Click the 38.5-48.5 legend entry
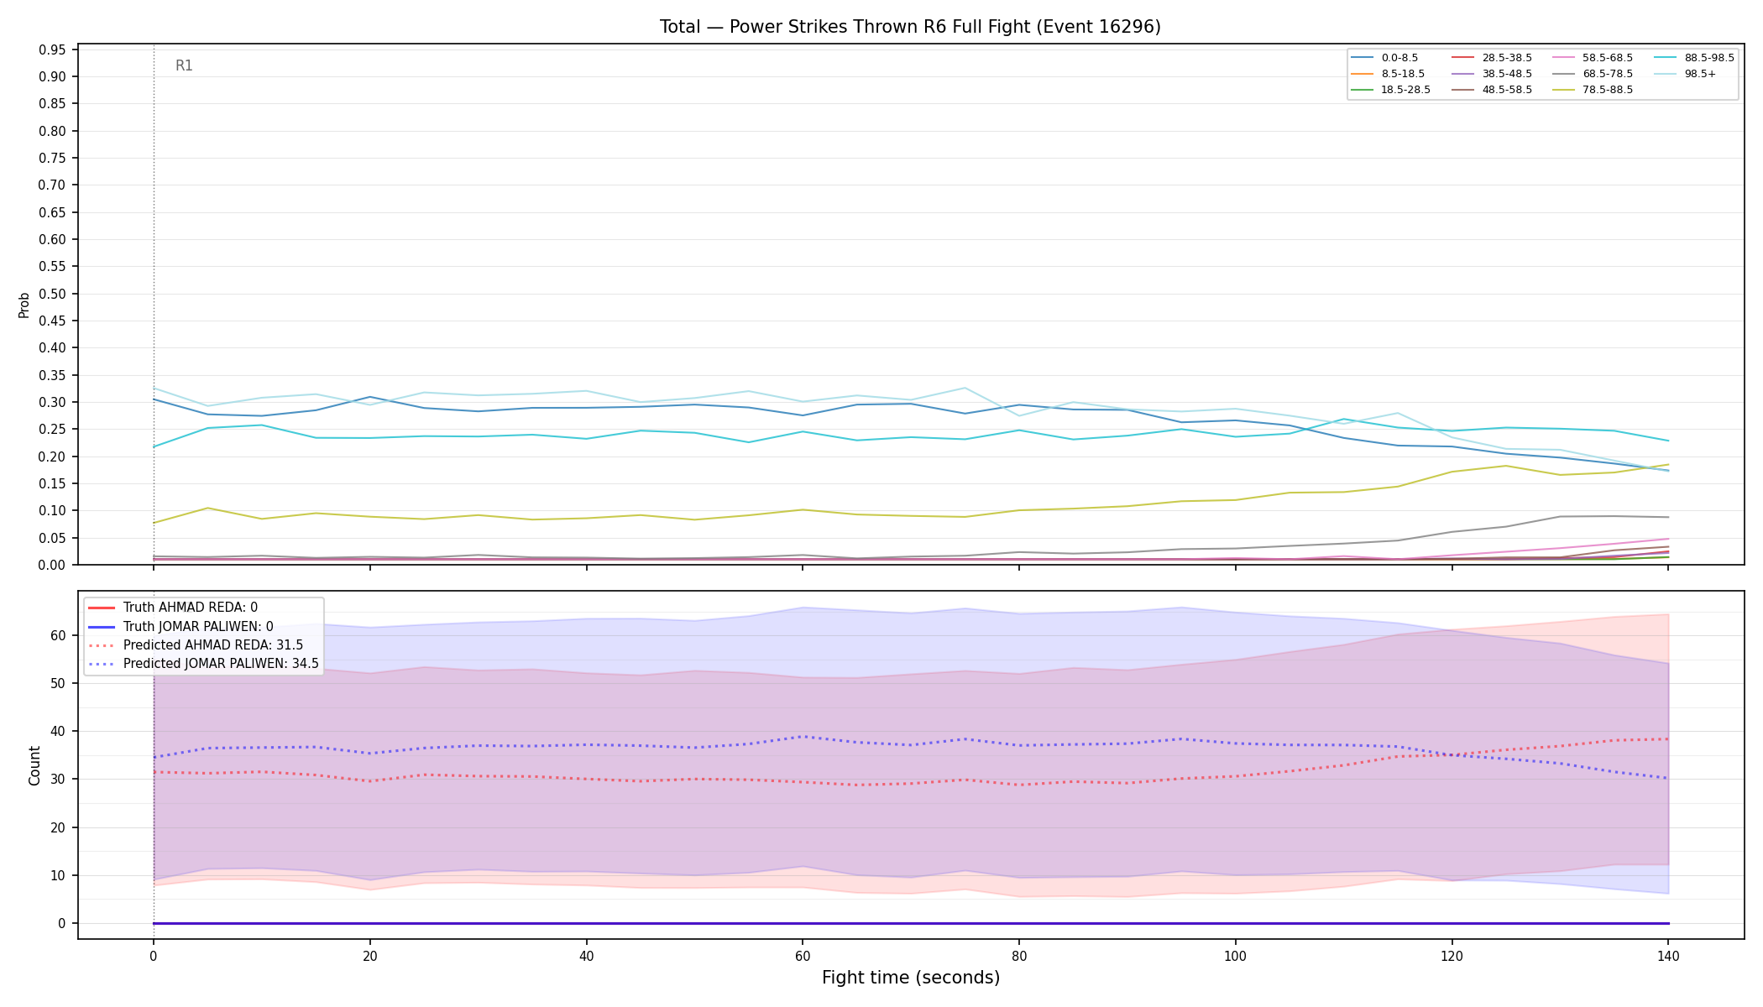 [1491, 74]
